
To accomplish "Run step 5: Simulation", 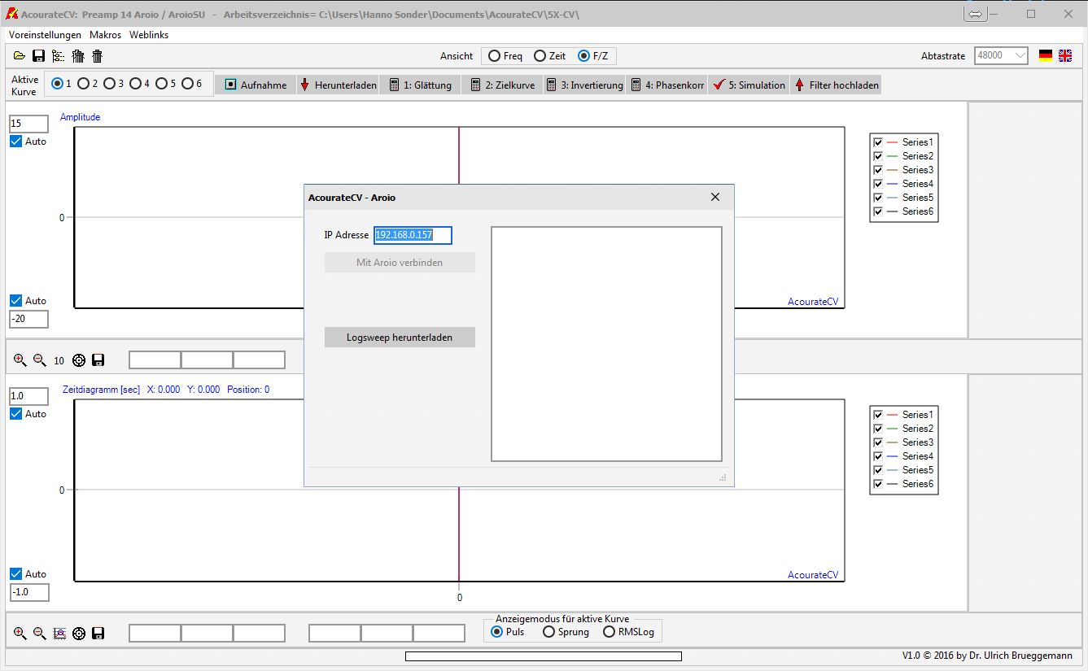I will pyautogui.click(x=749, y=85).
